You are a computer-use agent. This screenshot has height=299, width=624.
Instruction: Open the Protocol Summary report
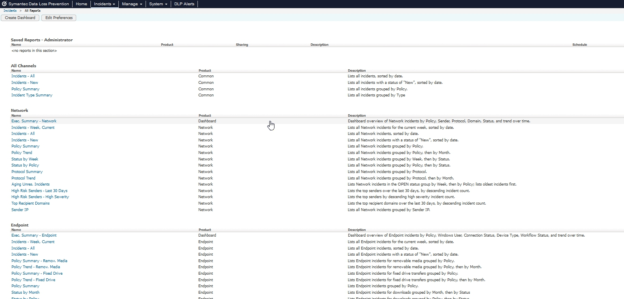tap(27, 172)
